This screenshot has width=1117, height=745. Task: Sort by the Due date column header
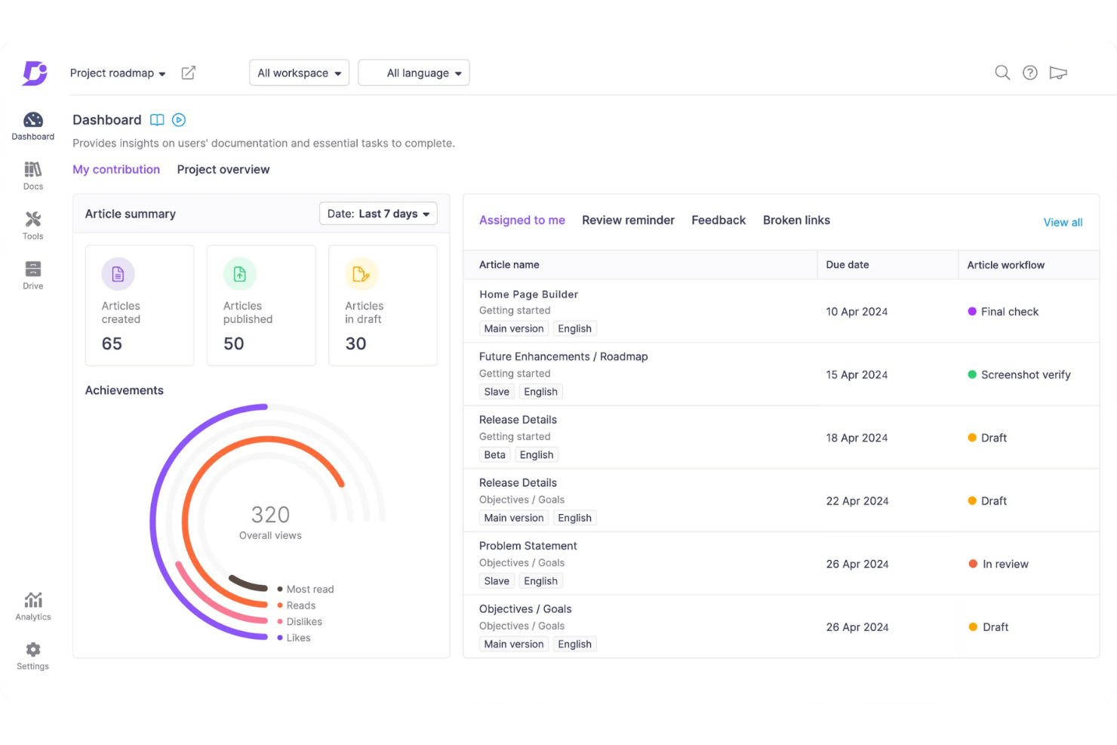[848, 265]
